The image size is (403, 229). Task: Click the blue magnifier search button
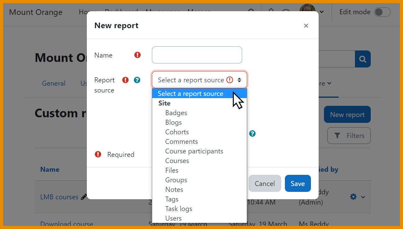[x=362, y=59]
